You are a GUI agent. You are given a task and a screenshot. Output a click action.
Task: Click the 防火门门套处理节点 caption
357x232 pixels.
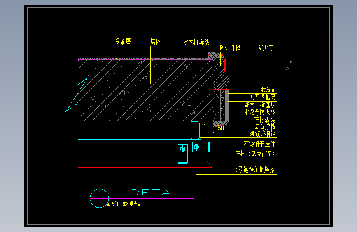click(124, 204)
